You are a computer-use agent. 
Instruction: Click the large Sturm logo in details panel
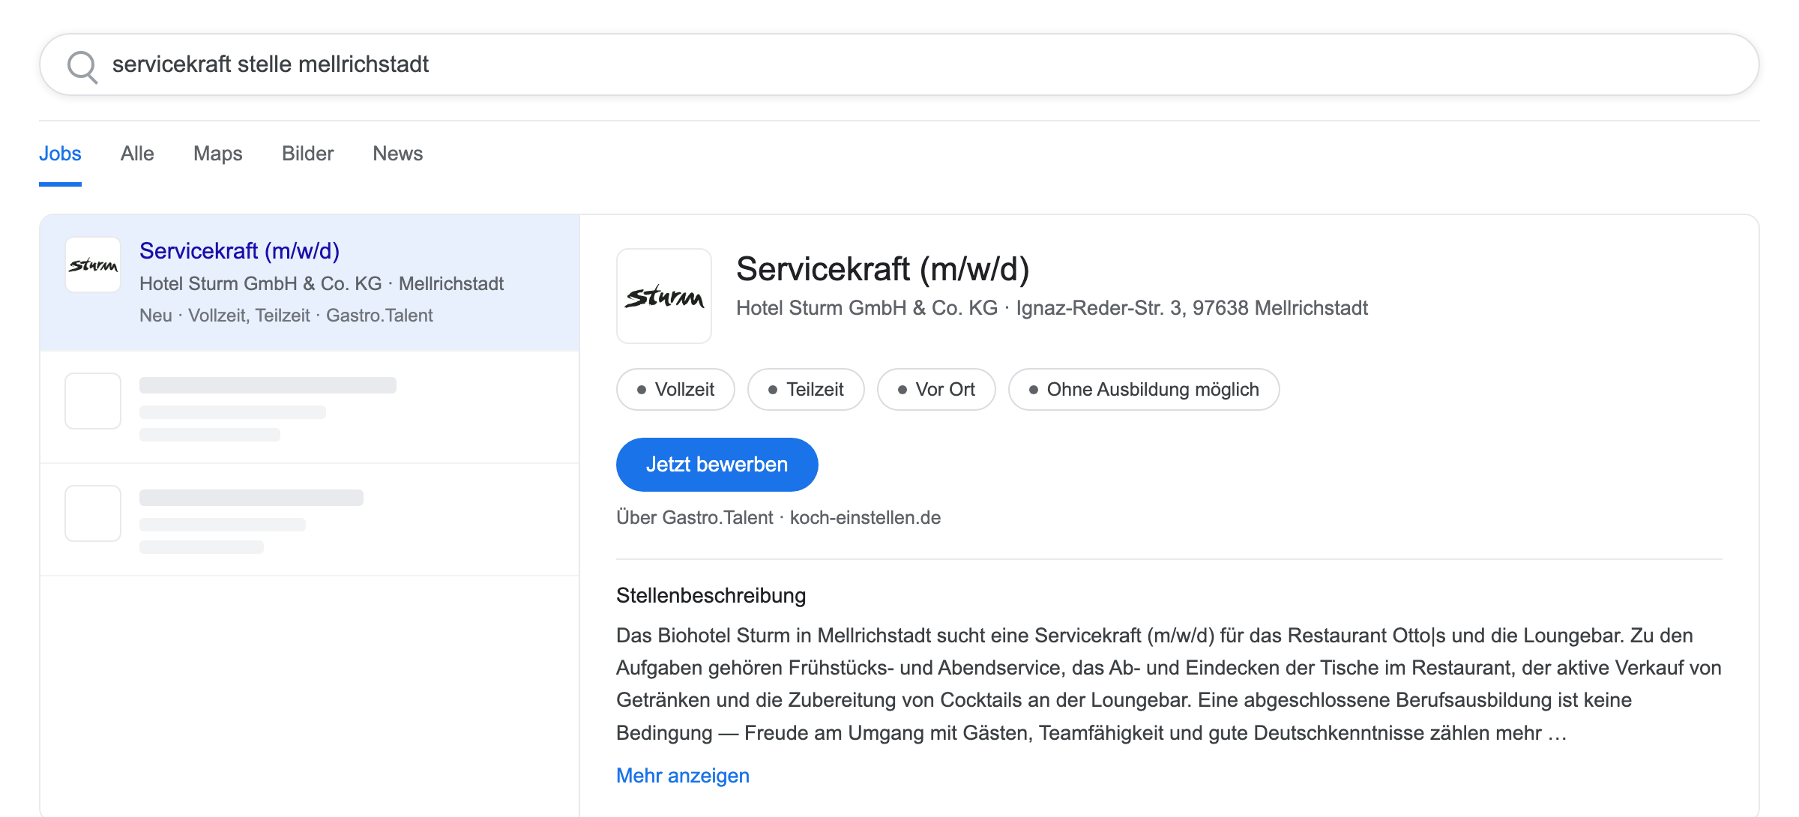click(x=664, y=296)
